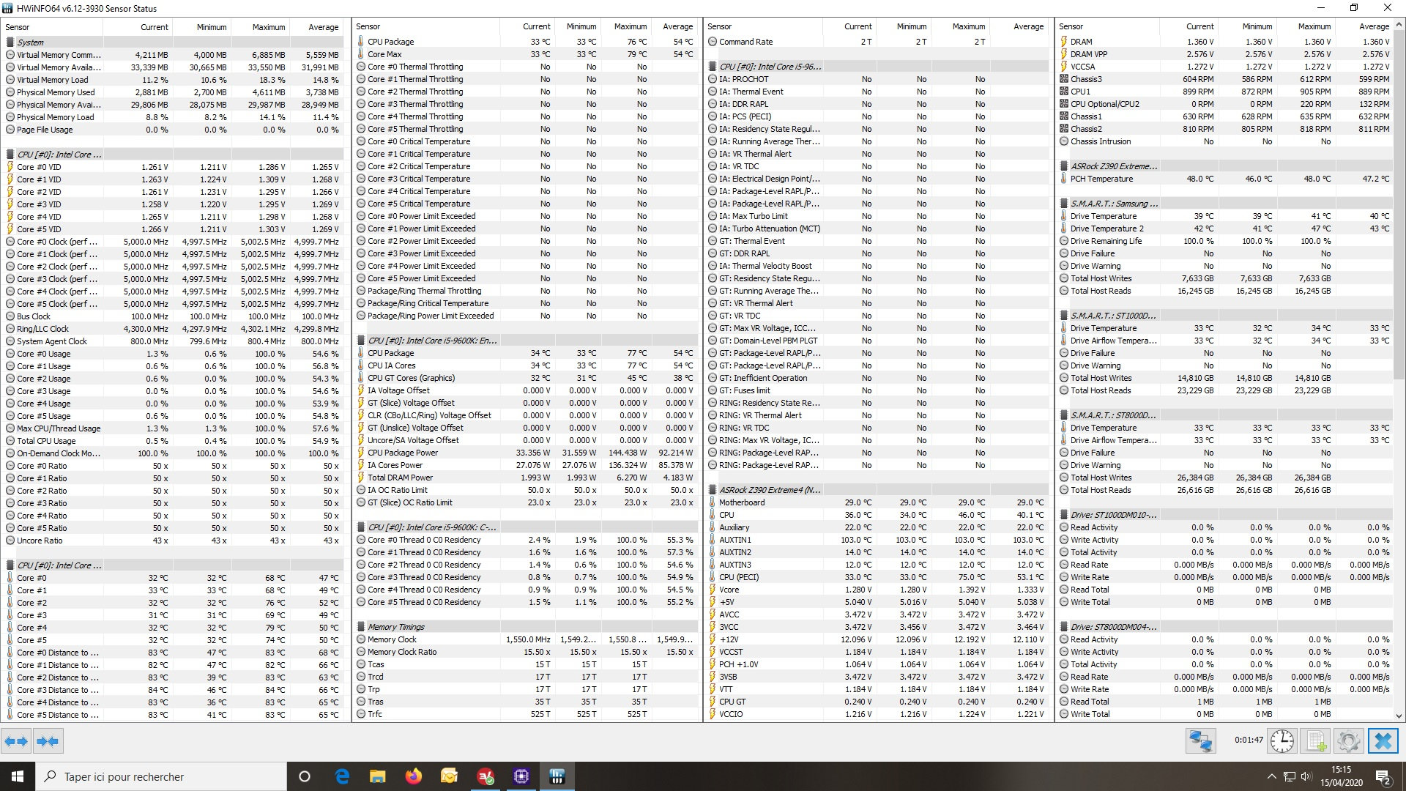This screenshot has width=1406, height=791.
Task: Click the Windows search box
Action: [161, 776]
